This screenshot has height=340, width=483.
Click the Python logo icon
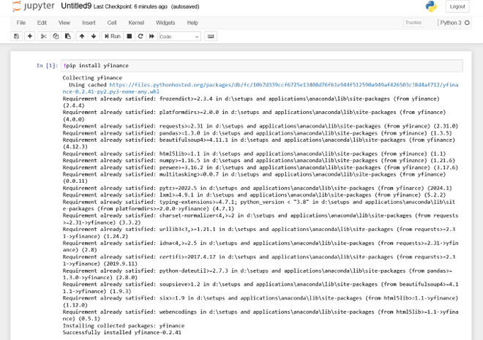(x=431, y=7)
